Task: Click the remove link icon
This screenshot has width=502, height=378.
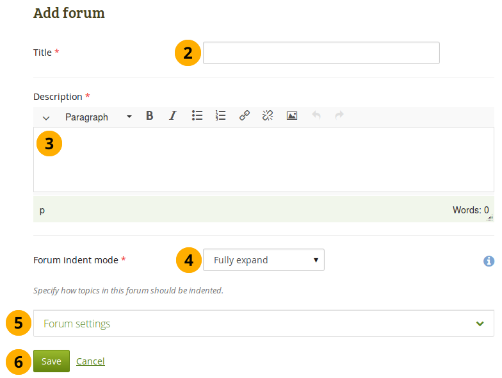Action: pyautogui.click(x=268, y=116)
